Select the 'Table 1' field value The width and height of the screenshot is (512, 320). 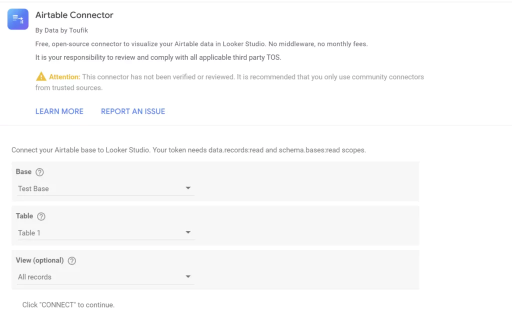(29, 232)
